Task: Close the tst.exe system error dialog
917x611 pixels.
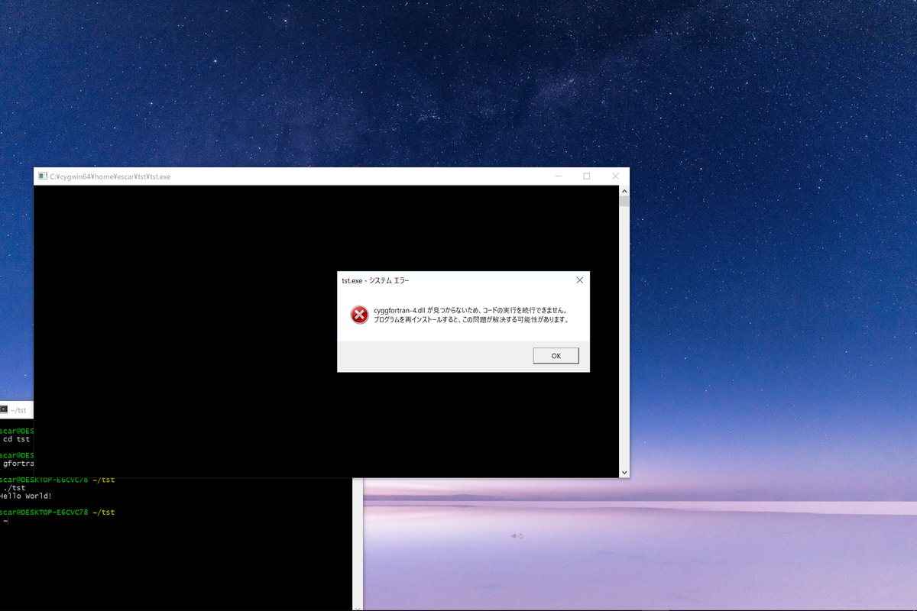Action: [x=579, y=280]
